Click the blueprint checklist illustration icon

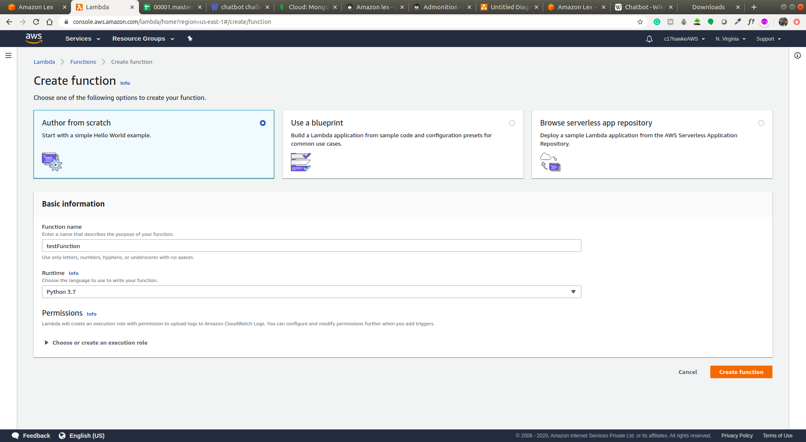[x=301, y=162]
